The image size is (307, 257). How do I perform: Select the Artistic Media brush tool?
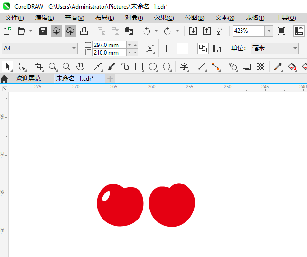point(112,66)
